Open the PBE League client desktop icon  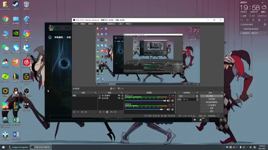click(x=16, y=107)
